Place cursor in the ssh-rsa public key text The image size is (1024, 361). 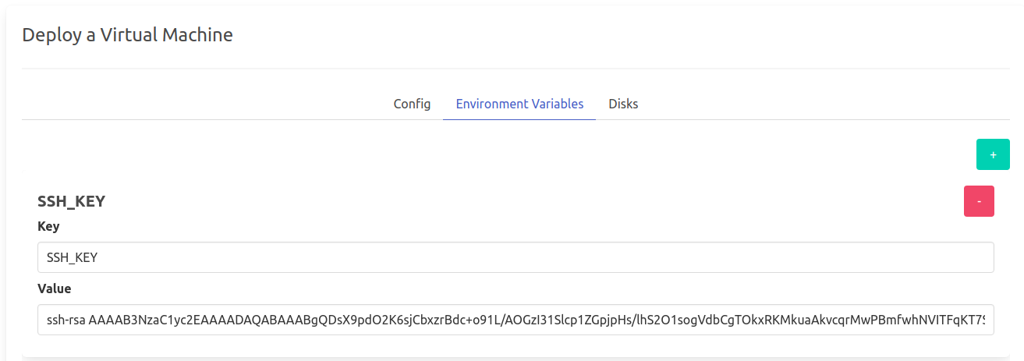pos(515,320)
